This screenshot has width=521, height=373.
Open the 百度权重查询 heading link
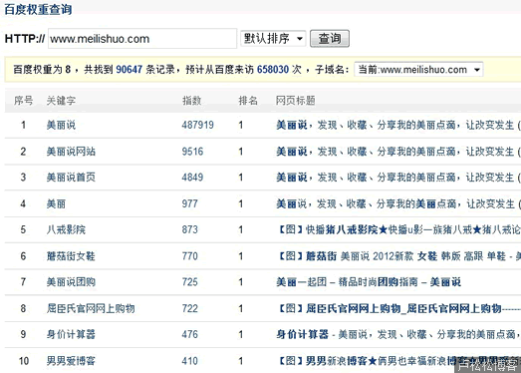pos(38,9)
